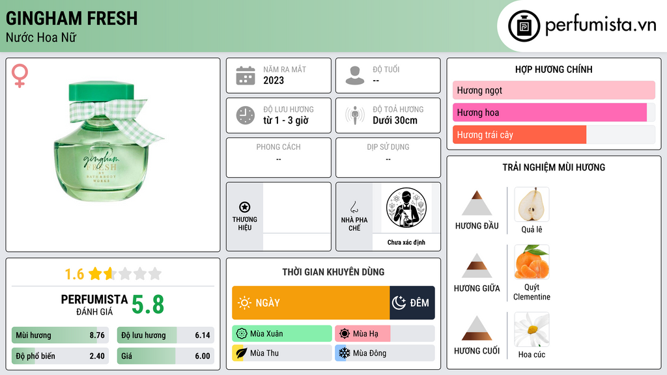Viewport: 667px width, 375px height.
Task: Click the pink female gender symbol
Action: [x=20, y=76]
